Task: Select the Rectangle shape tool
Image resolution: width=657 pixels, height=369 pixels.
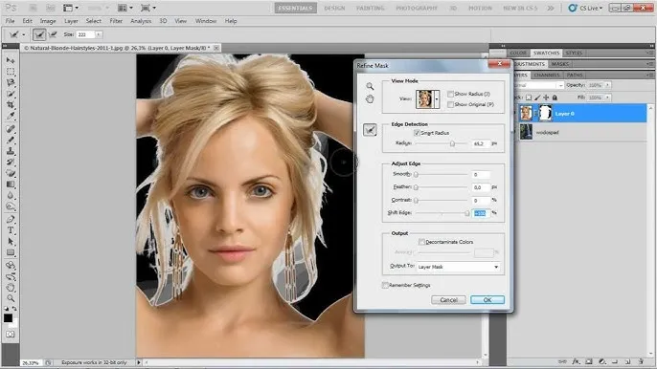Action: tap(11, 252)
